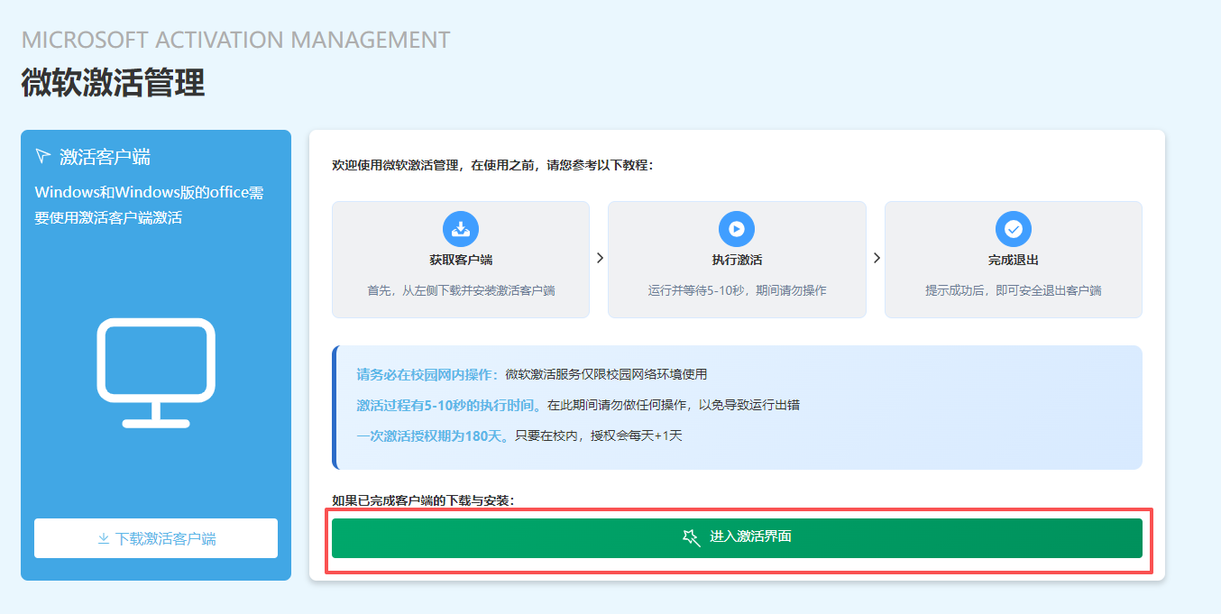Click the cursor icon beside 激活客户端
This screenshot has width=1221, height=614.
pyautogui.click(x=42, y=156)
